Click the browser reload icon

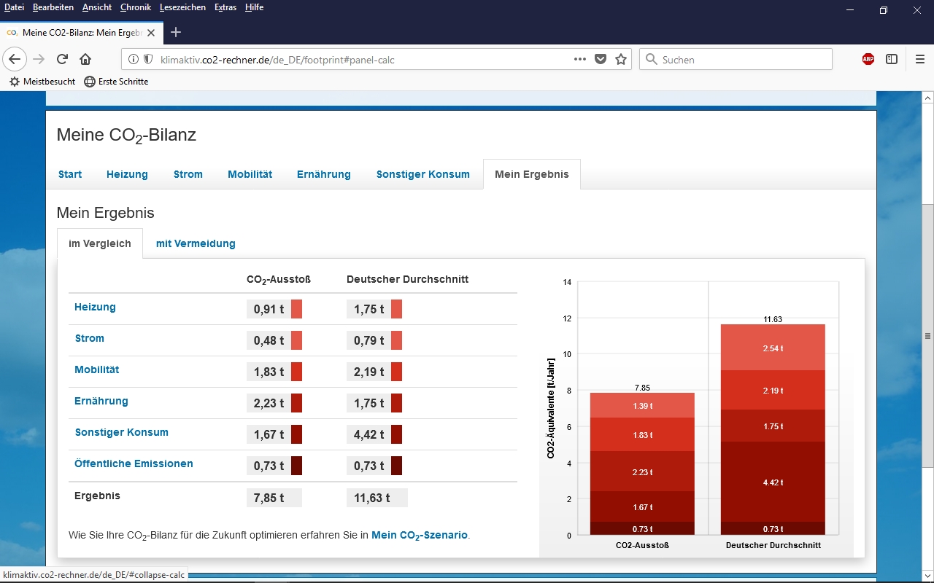click(63, 60)
